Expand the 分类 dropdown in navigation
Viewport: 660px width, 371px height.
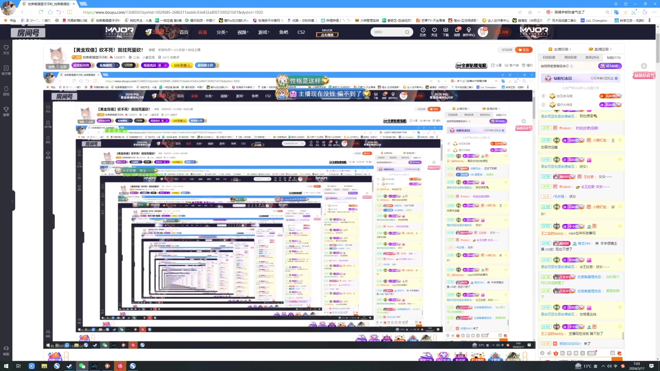point(222,32)
